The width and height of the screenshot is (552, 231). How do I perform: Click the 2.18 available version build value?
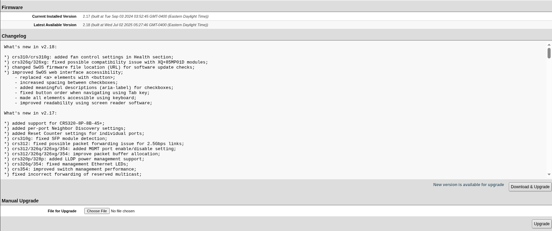point(145,25)
